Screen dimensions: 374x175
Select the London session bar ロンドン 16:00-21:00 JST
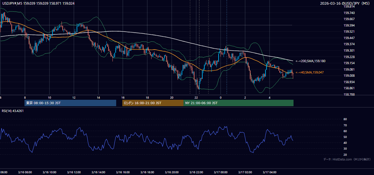point(153,103)
